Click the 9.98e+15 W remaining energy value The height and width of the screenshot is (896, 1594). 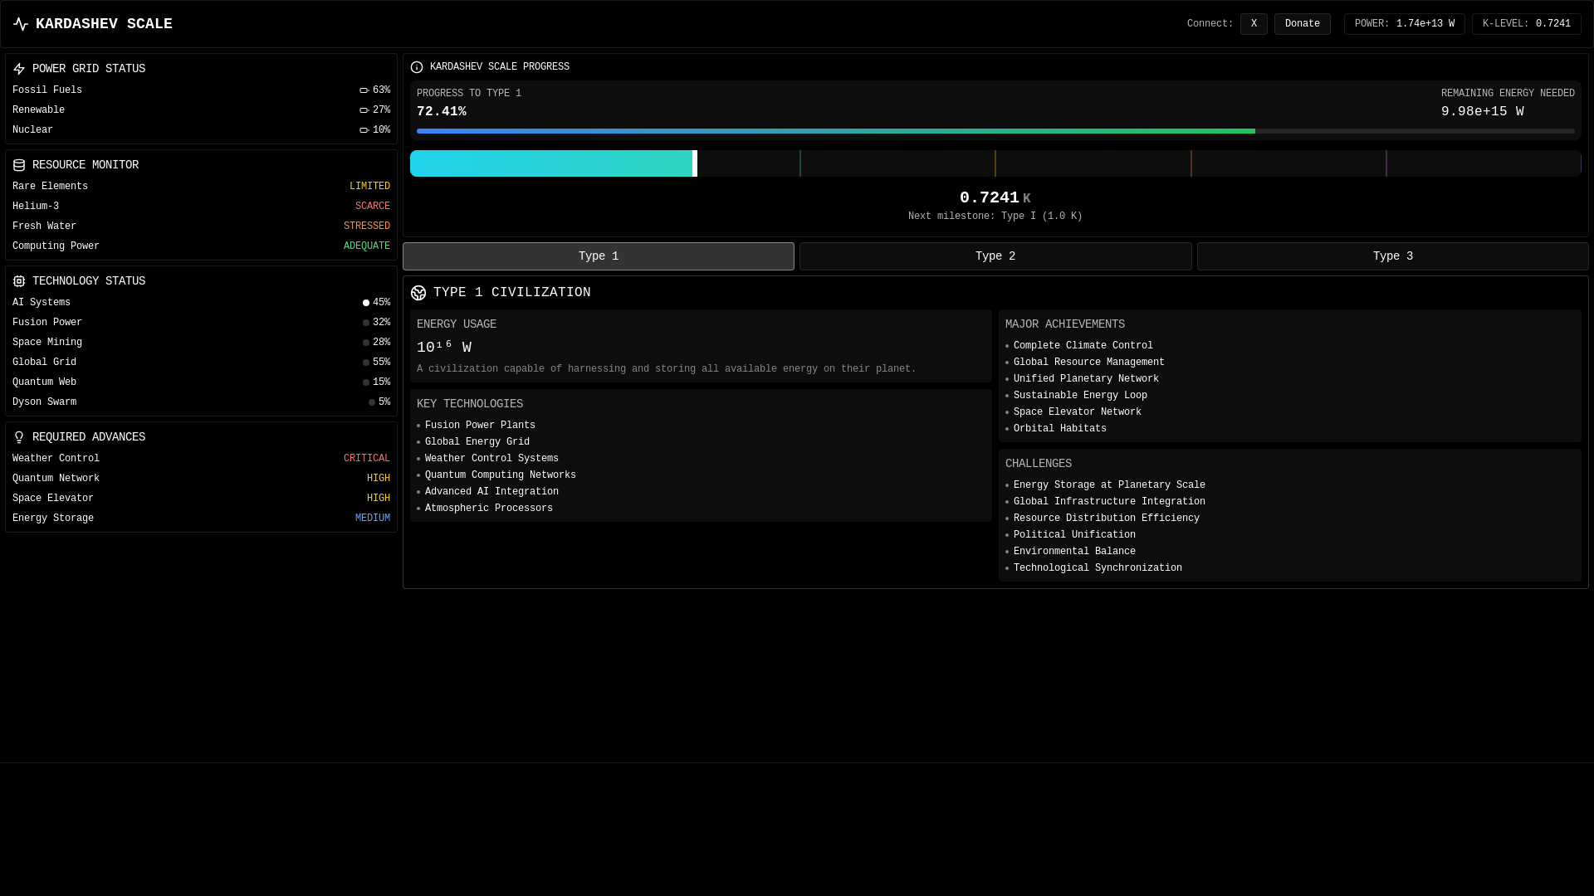[1483, 112]
